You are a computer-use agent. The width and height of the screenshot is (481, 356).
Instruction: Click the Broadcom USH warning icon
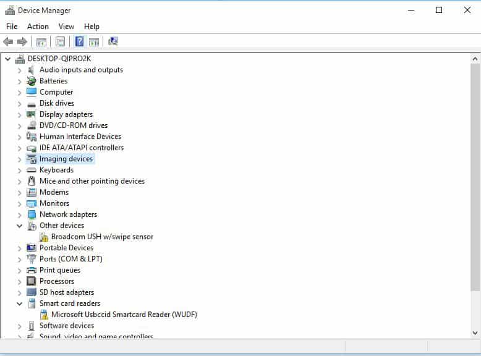point(44,237)
